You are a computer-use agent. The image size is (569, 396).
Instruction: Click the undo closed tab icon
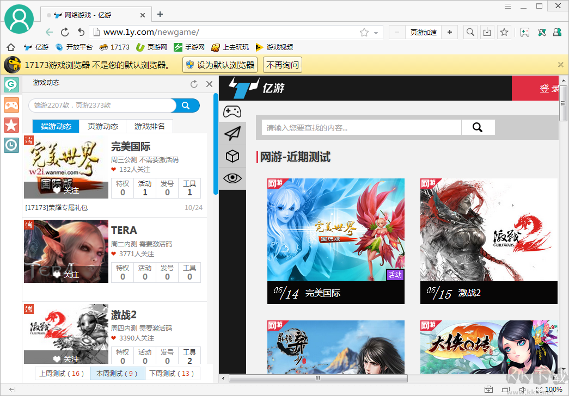pos(81,32)
